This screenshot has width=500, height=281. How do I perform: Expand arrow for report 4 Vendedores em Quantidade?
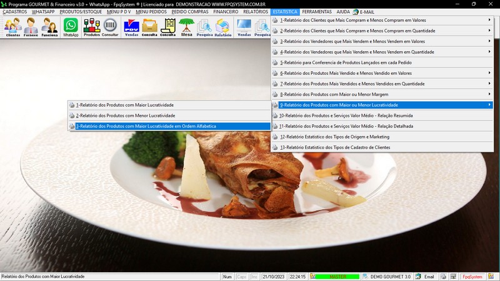coord(489,52)
